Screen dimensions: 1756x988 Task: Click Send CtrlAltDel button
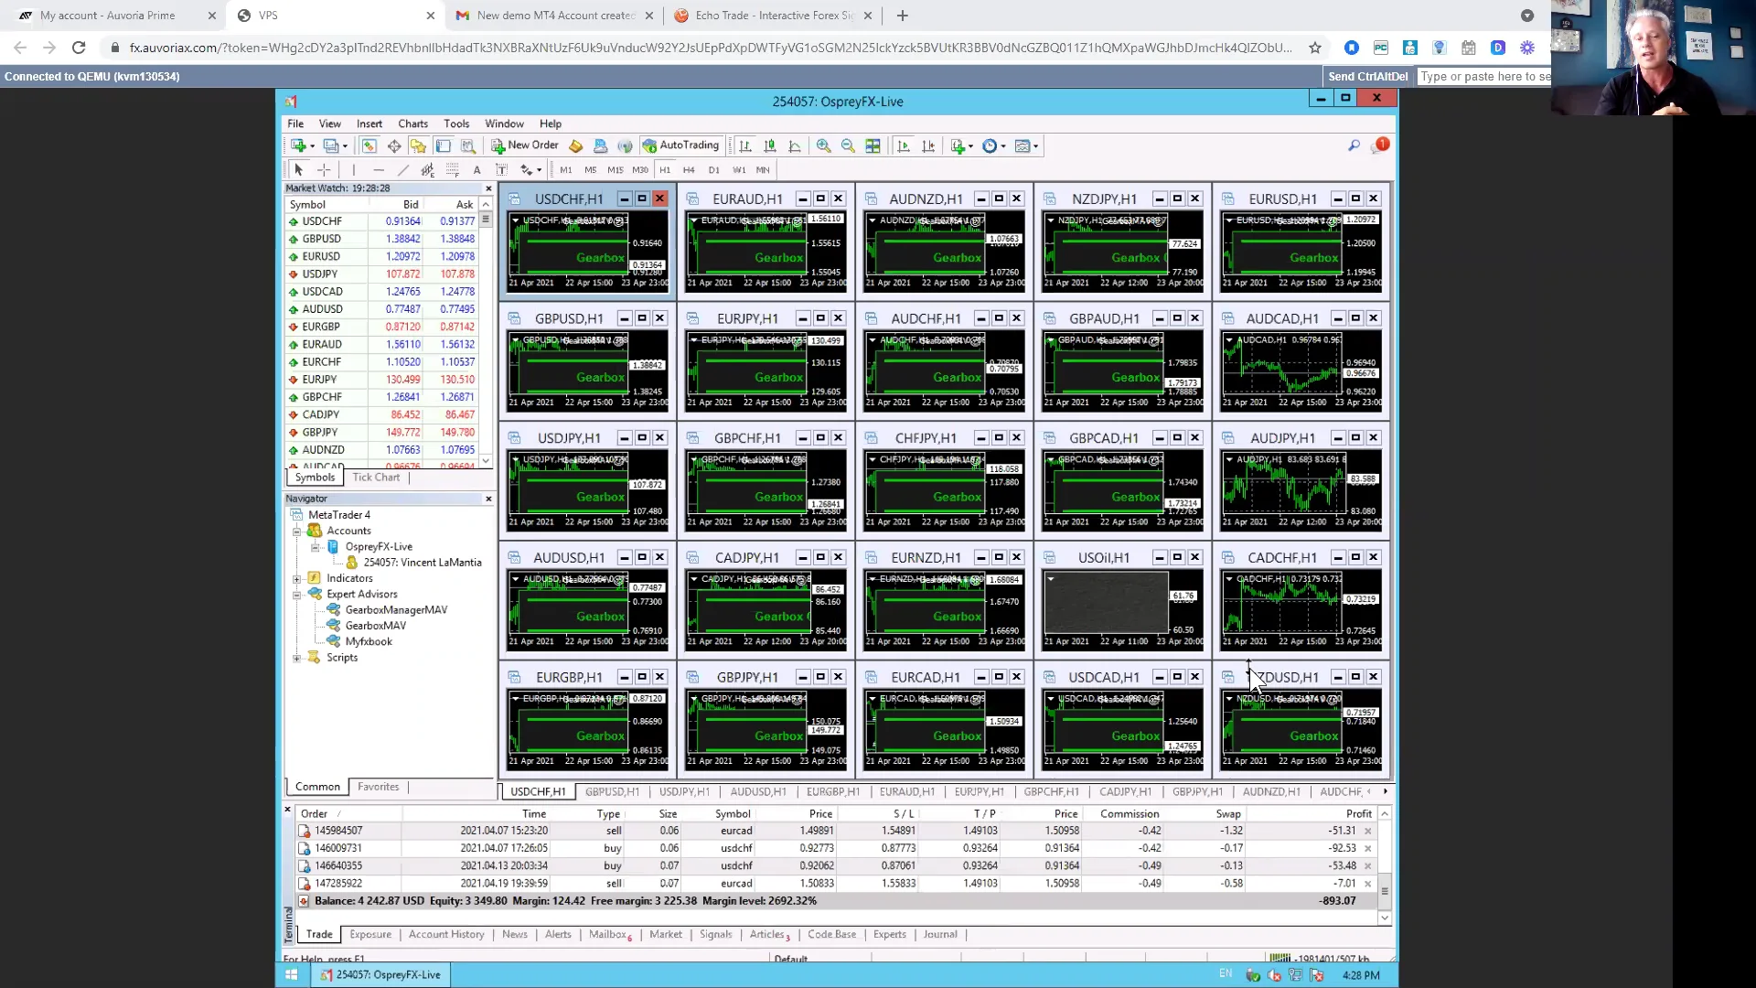1367,77
